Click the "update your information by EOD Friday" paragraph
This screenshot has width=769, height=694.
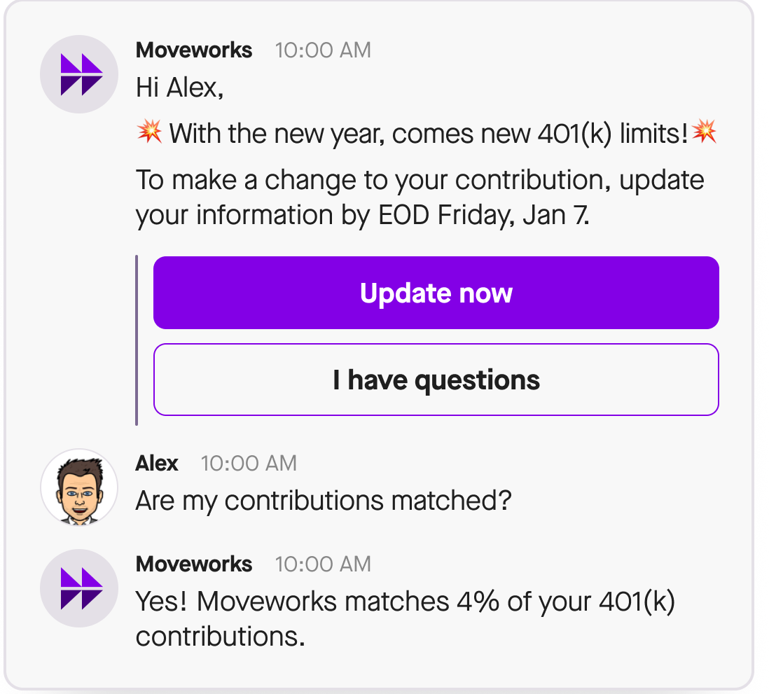tap(419, 198)
